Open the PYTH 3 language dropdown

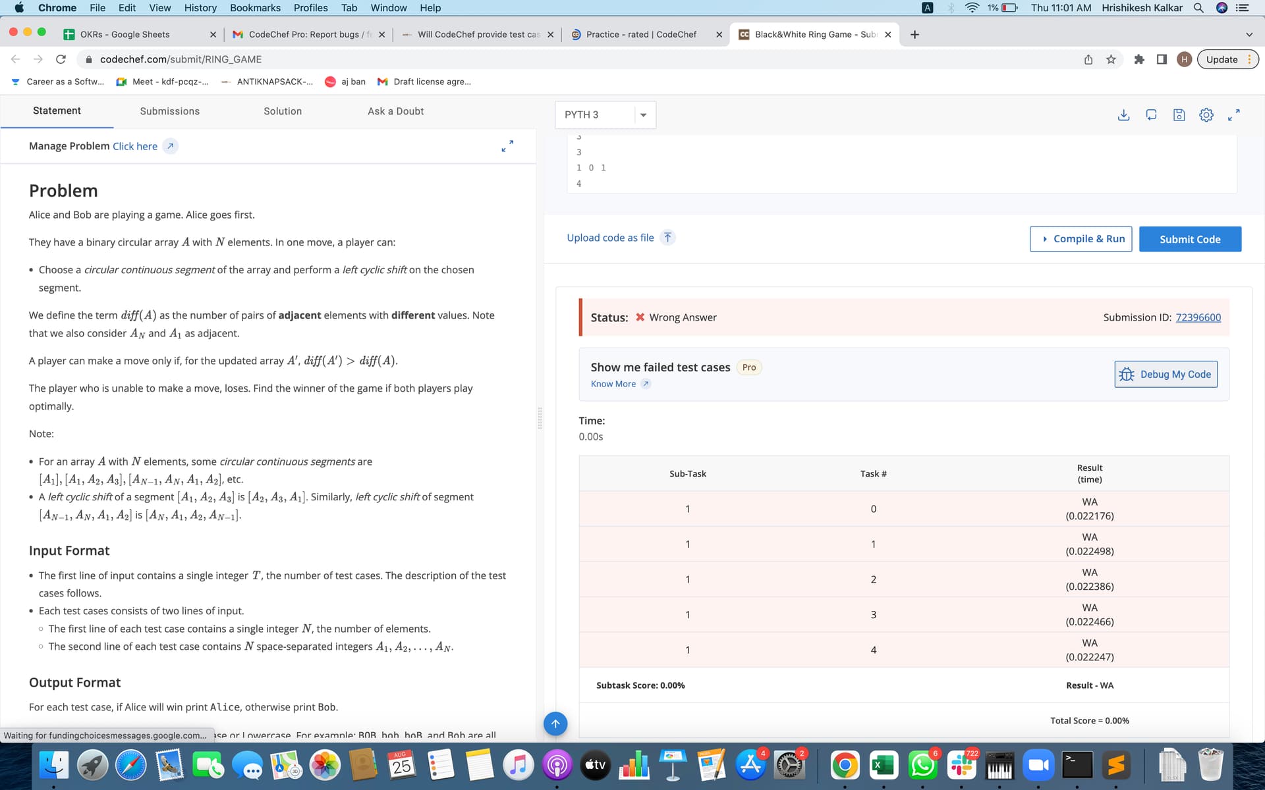click(605, 115)
